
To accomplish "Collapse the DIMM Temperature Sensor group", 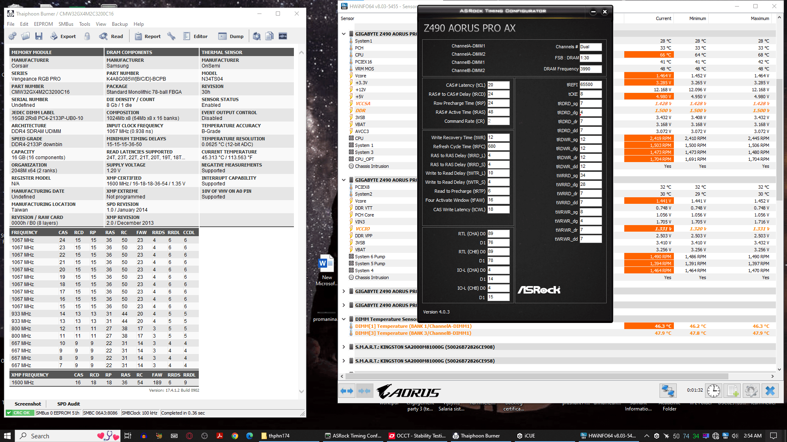I will (344, 319).
